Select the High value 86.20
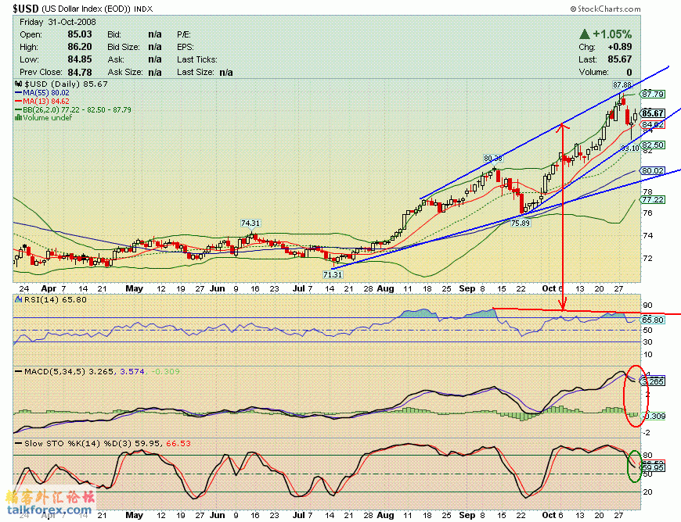 [x=80, y=47]
